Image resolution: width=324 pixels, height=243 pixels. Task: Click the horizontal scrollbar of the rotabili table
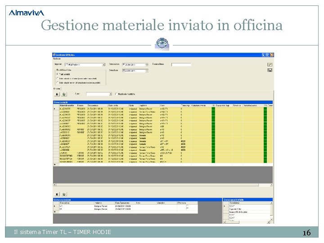point(157,185)
